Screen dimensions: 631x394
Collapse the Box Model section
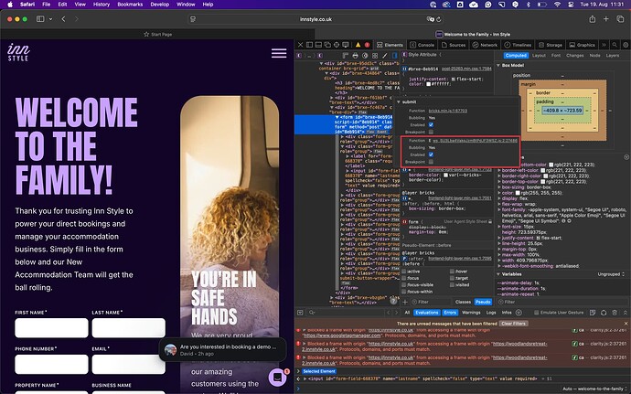click(x=498, y=65)
